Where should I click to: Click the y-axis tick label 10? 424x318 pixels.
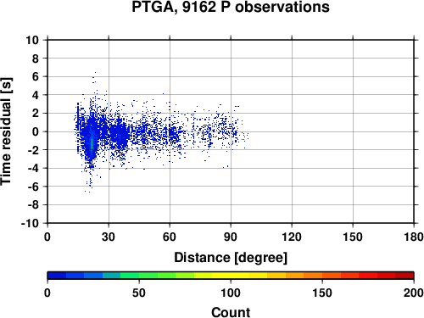32,40
